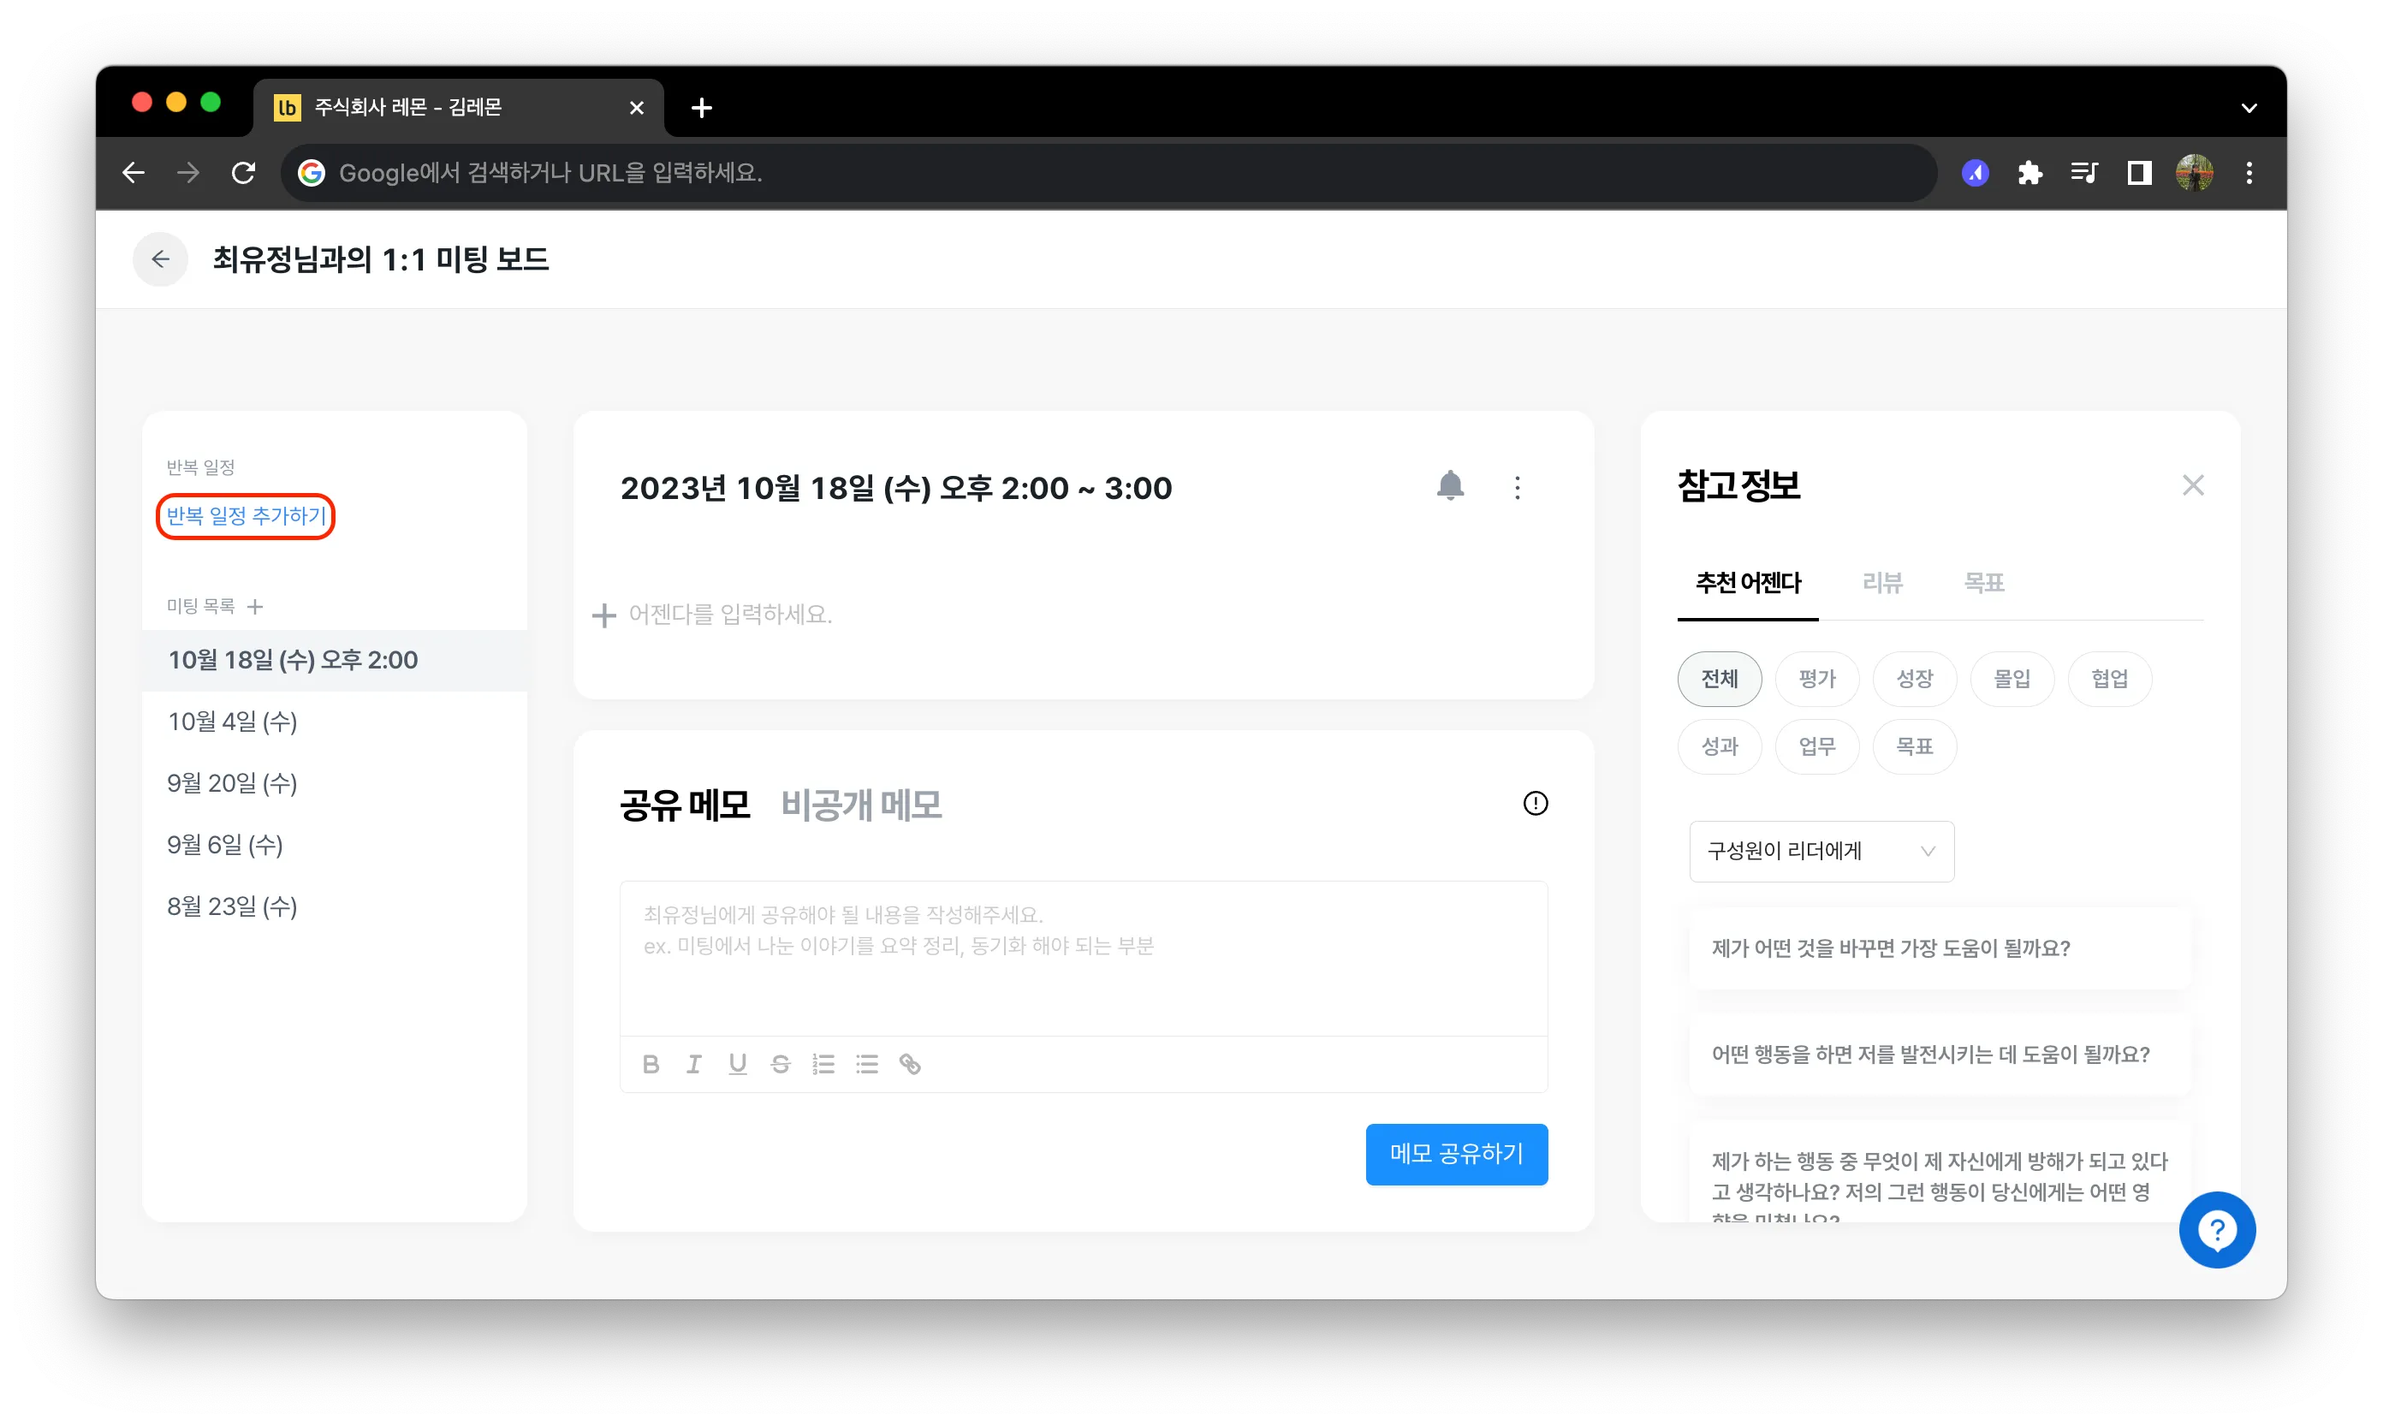Select the 평가 filter chip
This screenshot has width=2383, height=1426.
tap(1817, 680)
